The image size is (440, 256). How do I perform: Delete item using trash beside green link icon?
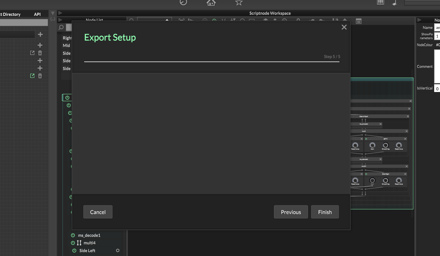coord(40,76)
